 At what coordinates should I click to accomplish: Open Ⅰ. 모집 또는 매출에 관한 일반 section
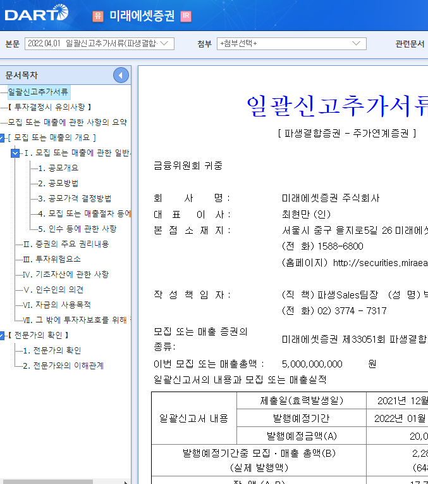pos(78,153)
